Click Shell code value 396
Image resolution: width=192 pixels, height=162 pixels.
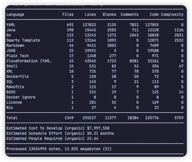click(x=155, y=66)
